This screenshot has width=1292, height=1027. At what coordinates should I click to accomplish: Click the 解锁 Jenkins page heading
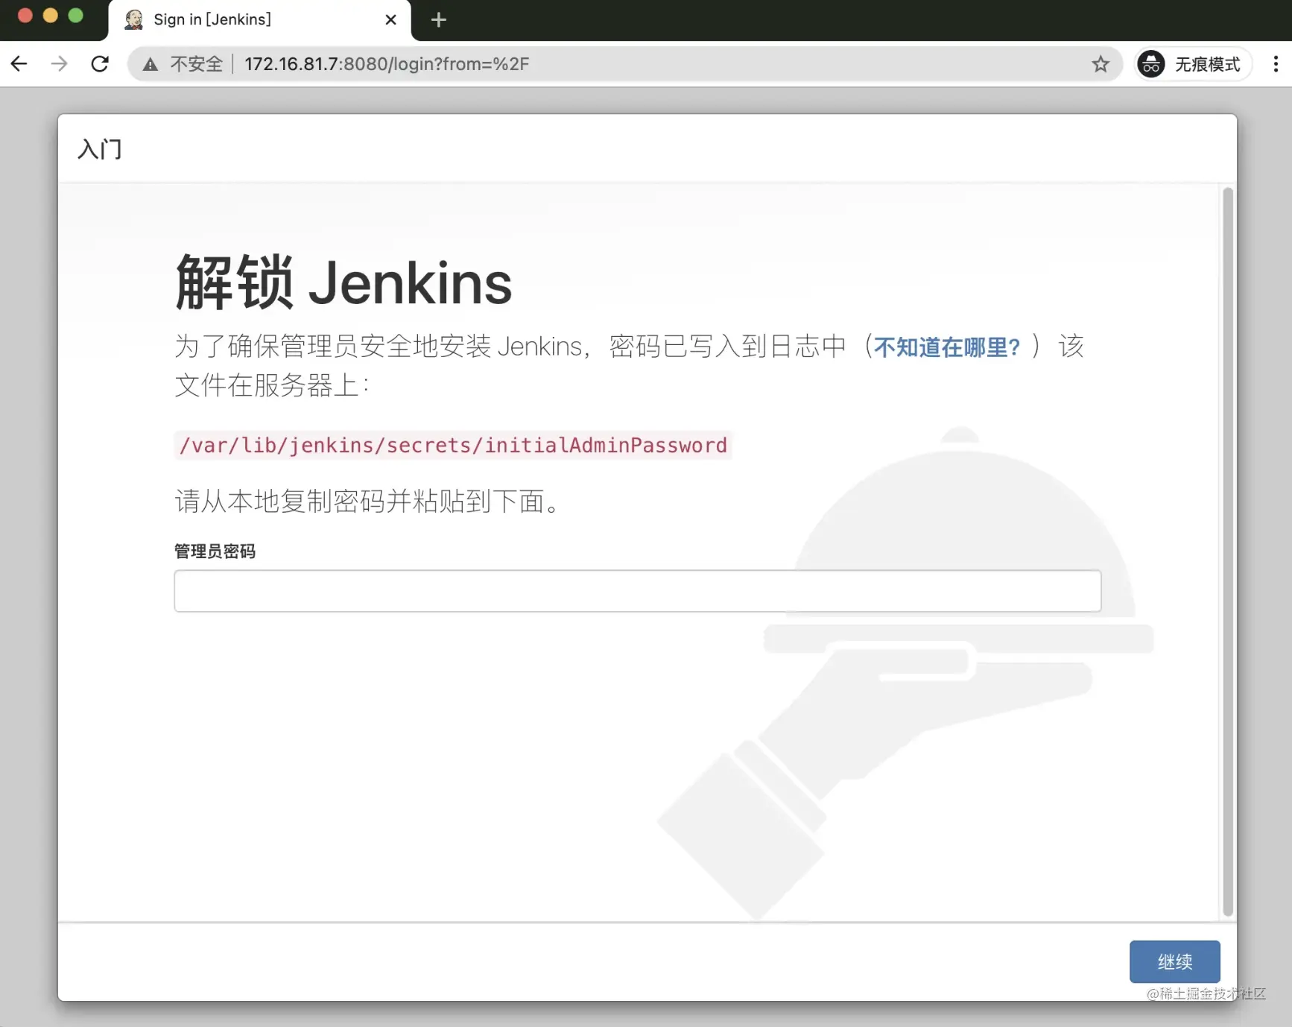(342, 282)
